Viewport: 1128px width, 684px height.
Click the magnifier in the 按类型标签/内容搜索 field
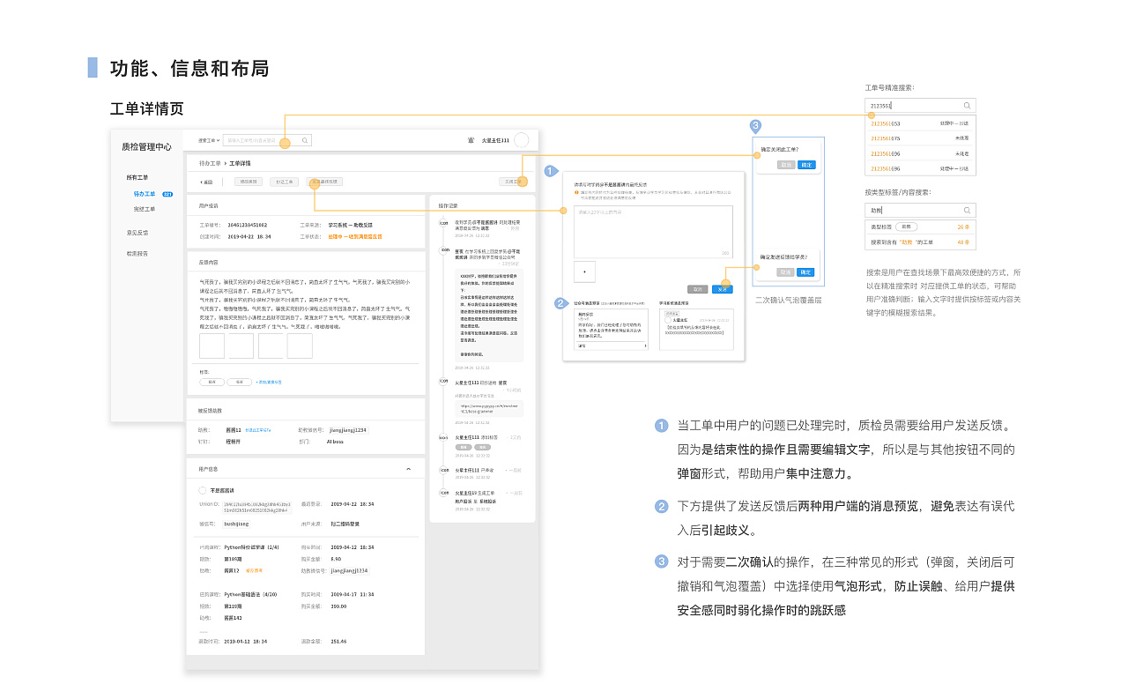[x=967, y=210]
